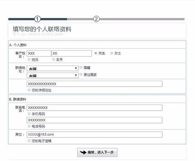Open the 国籍 nationality dropdown
The width and height of the screenshot is (195, 161).
53,68
